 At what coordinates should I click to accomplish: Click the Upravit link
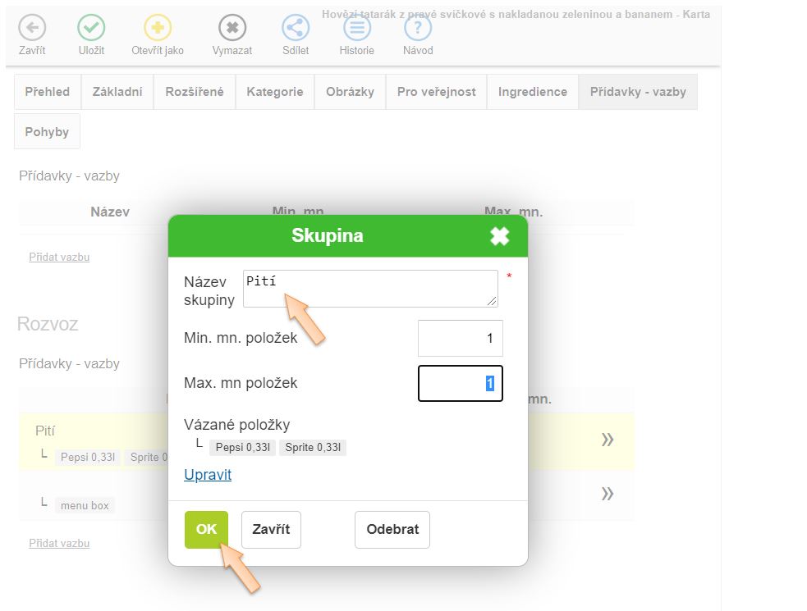(208, 475)
